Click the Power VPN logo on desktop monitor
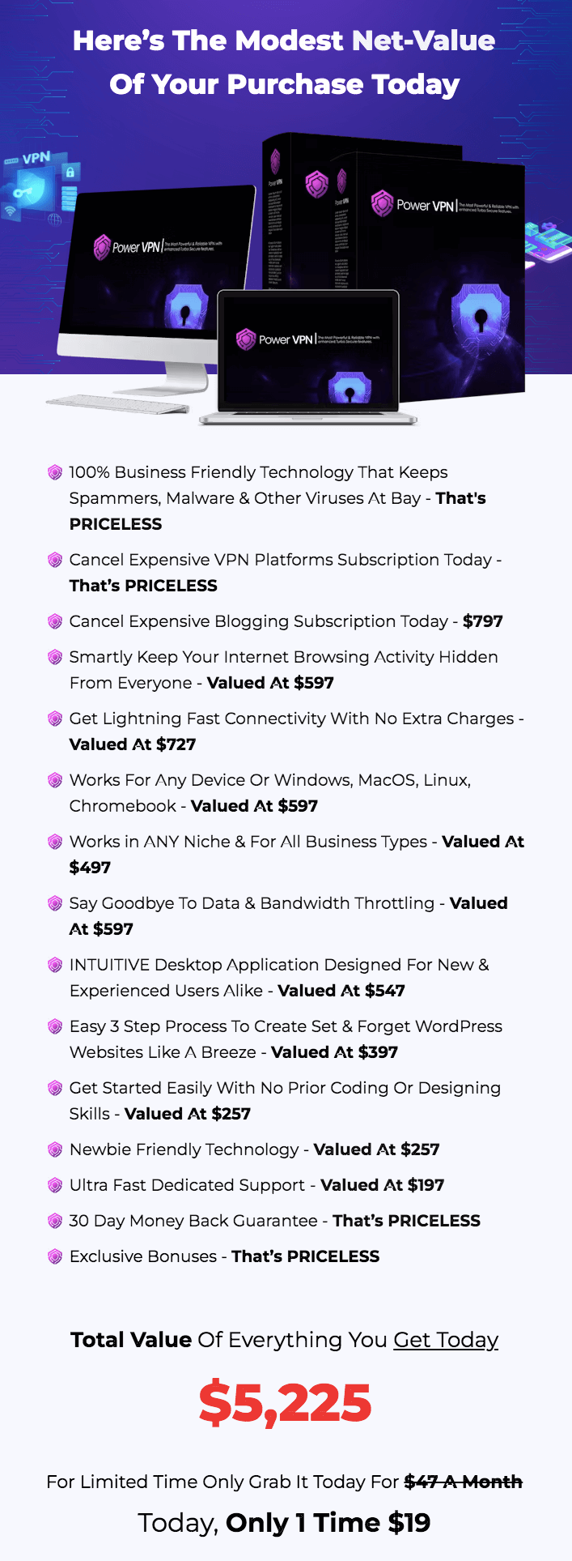 tap(128, 246)
